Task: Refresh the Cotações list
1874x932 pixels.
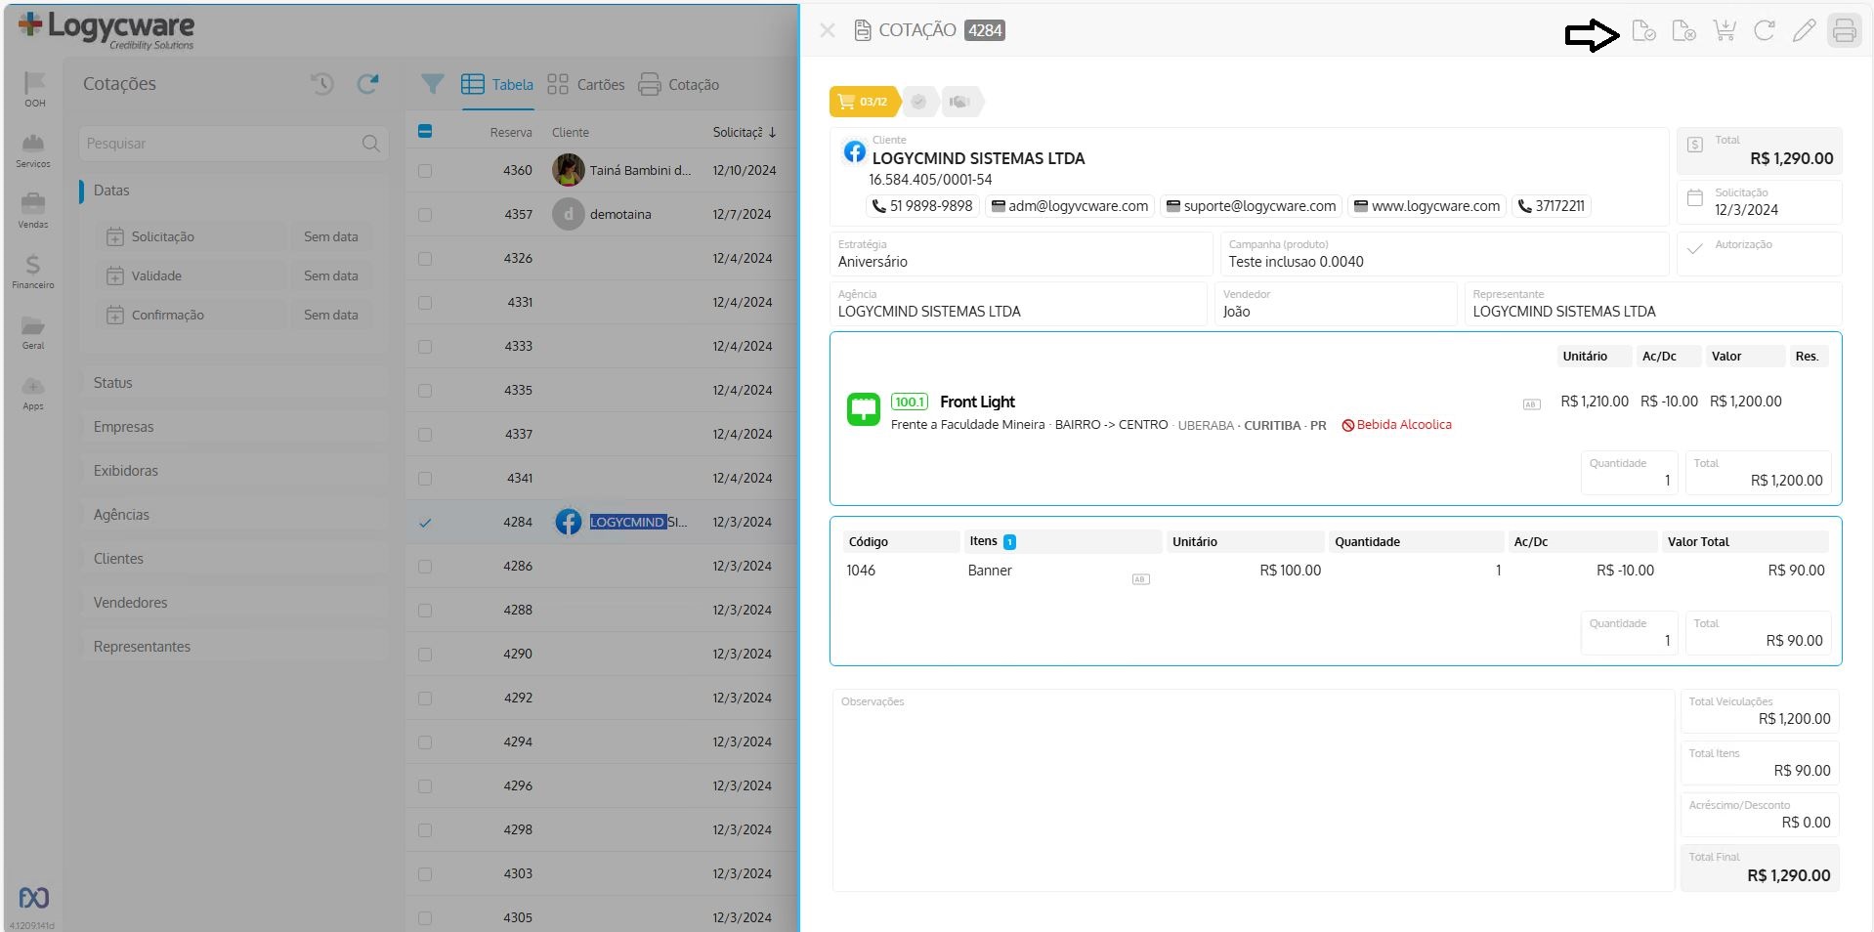Action: pyautogui.click(x=367, y=84)
